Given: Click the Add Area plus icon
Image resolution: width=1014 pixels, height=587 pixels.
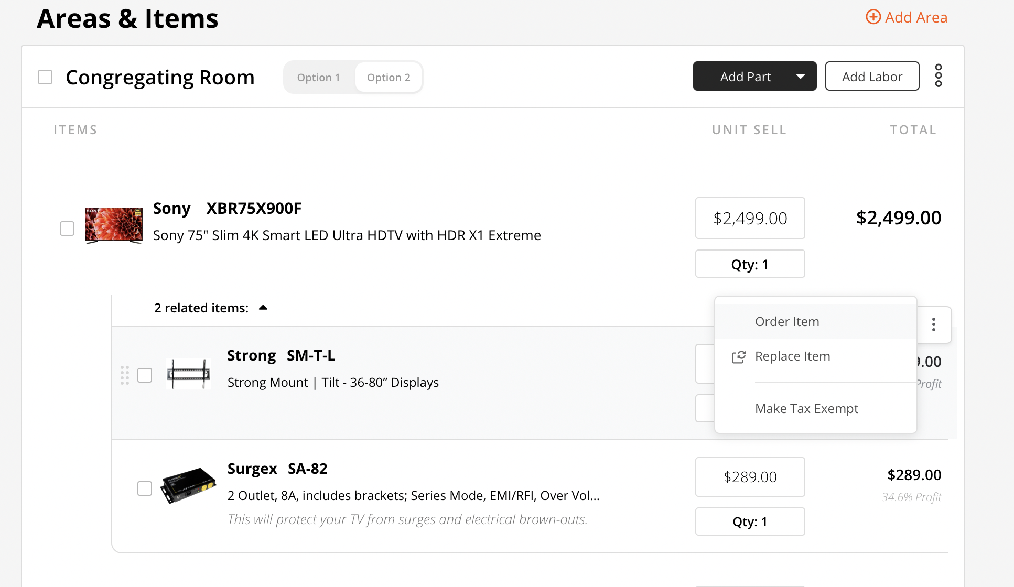Looking at the screenshot, I should 873,17.
